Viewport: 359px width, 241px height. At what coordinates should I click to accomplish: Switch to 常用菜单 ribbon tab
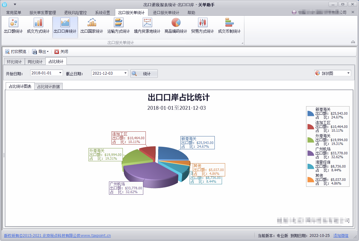[14, 13]
